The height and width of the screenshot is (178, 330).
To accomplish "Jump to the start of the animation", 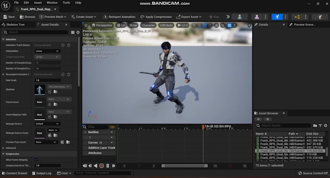I will point(84,166).
